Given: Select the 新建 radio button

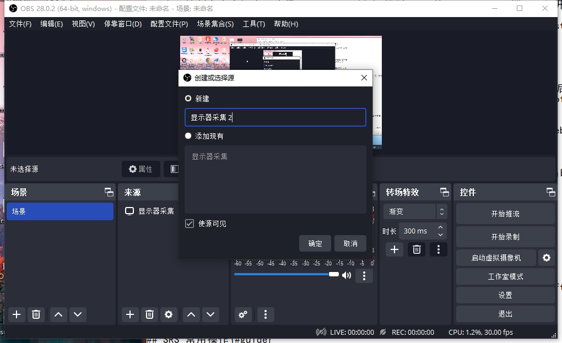Looking at the screenshot, I should 188,99.
